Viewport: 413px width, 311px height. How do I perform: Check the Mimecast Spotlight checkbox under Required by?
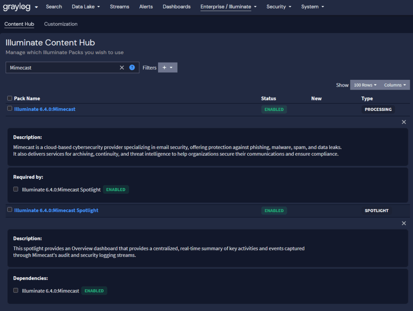[x=15, y=189]
